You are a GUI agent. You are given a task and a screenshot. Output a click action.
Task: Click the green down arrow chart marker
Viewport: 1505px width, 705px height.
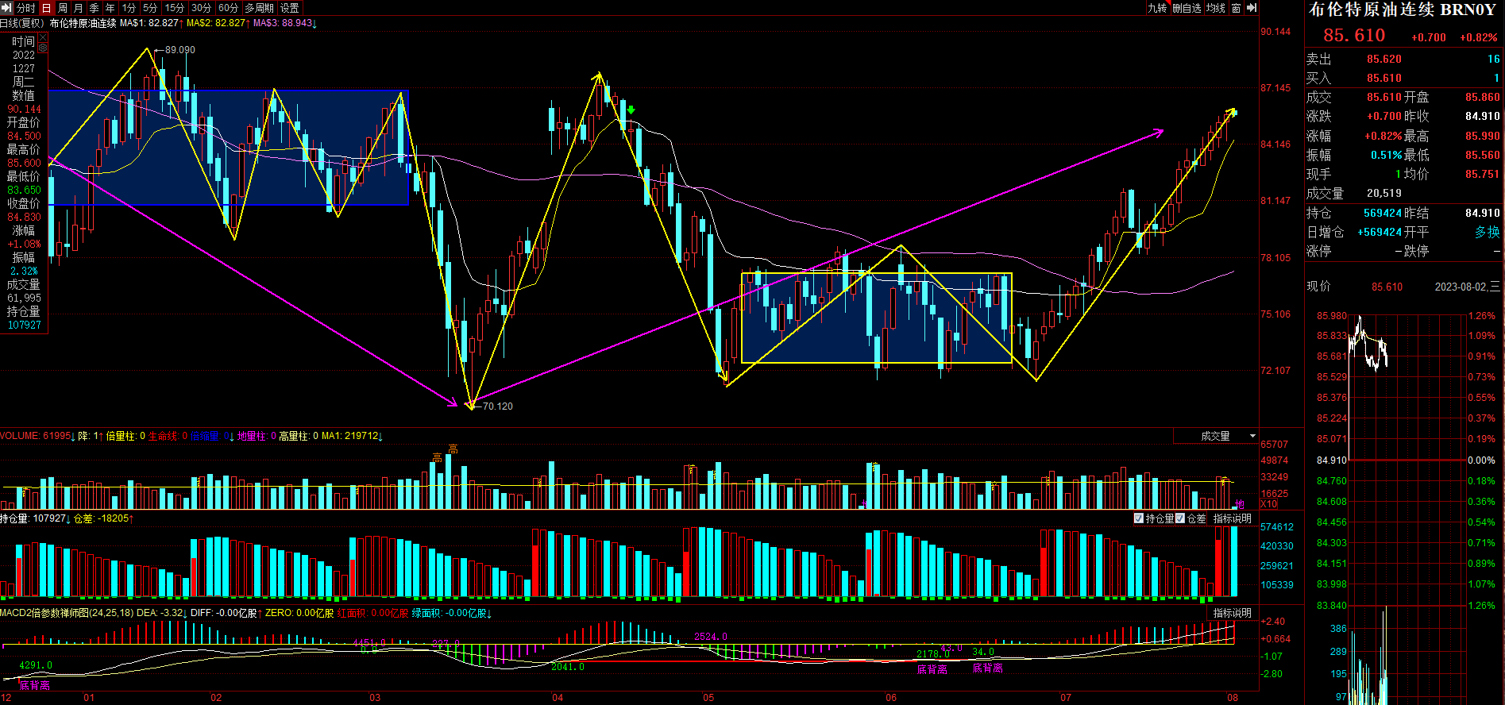(x=631, y=110)
